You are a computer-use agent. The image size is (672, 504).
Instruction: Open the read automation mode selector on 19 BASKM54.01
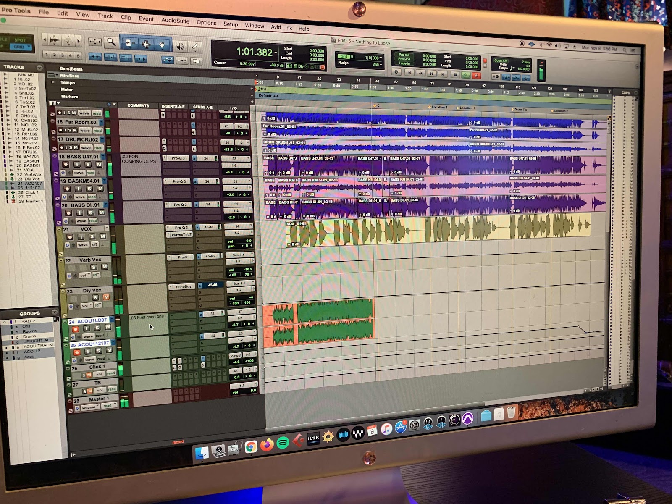click(x=92, y=197)
